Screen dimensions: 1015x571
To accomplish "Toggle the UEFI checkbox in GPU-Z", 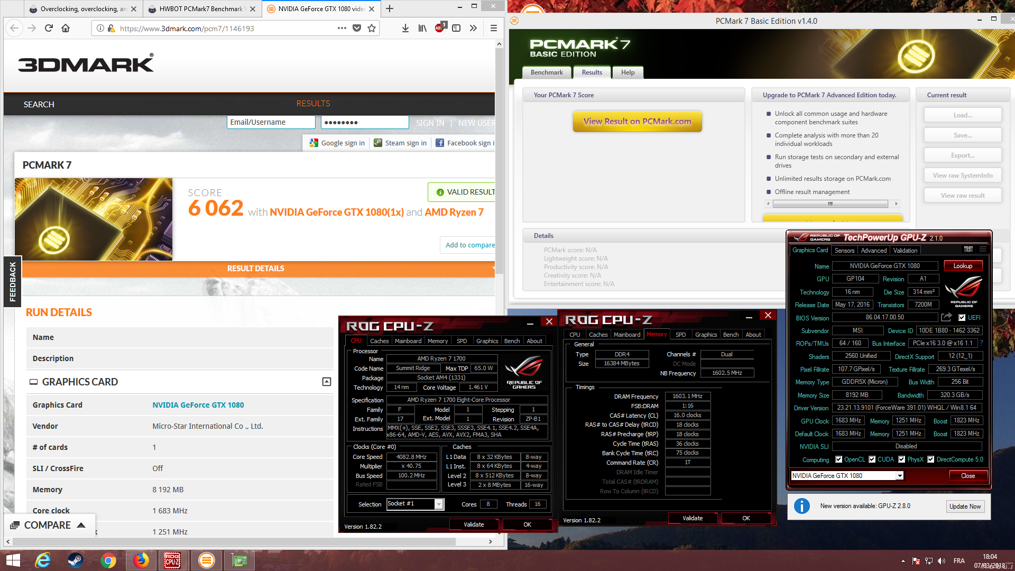I will pyautogui.click(x=962, y=318).
